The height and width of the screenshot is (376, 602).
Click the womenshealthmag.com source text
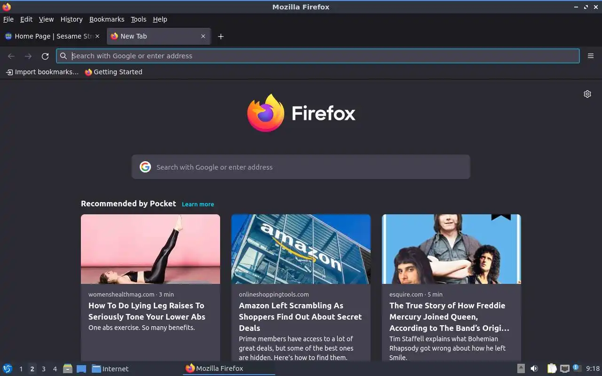tap(121, 294)
